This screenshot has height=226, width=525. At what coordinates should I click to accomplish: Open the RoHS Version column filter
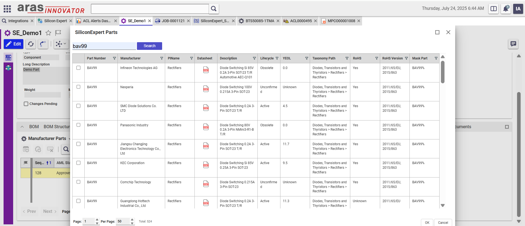[406, 58]
